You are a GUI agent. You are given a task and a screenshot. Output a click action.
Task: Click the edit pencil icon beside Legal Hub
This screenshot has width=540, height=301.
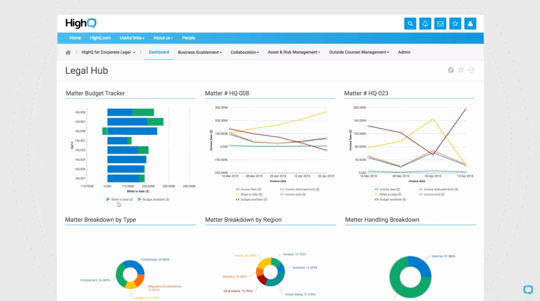pyautogui.click(x=451, y=70)
